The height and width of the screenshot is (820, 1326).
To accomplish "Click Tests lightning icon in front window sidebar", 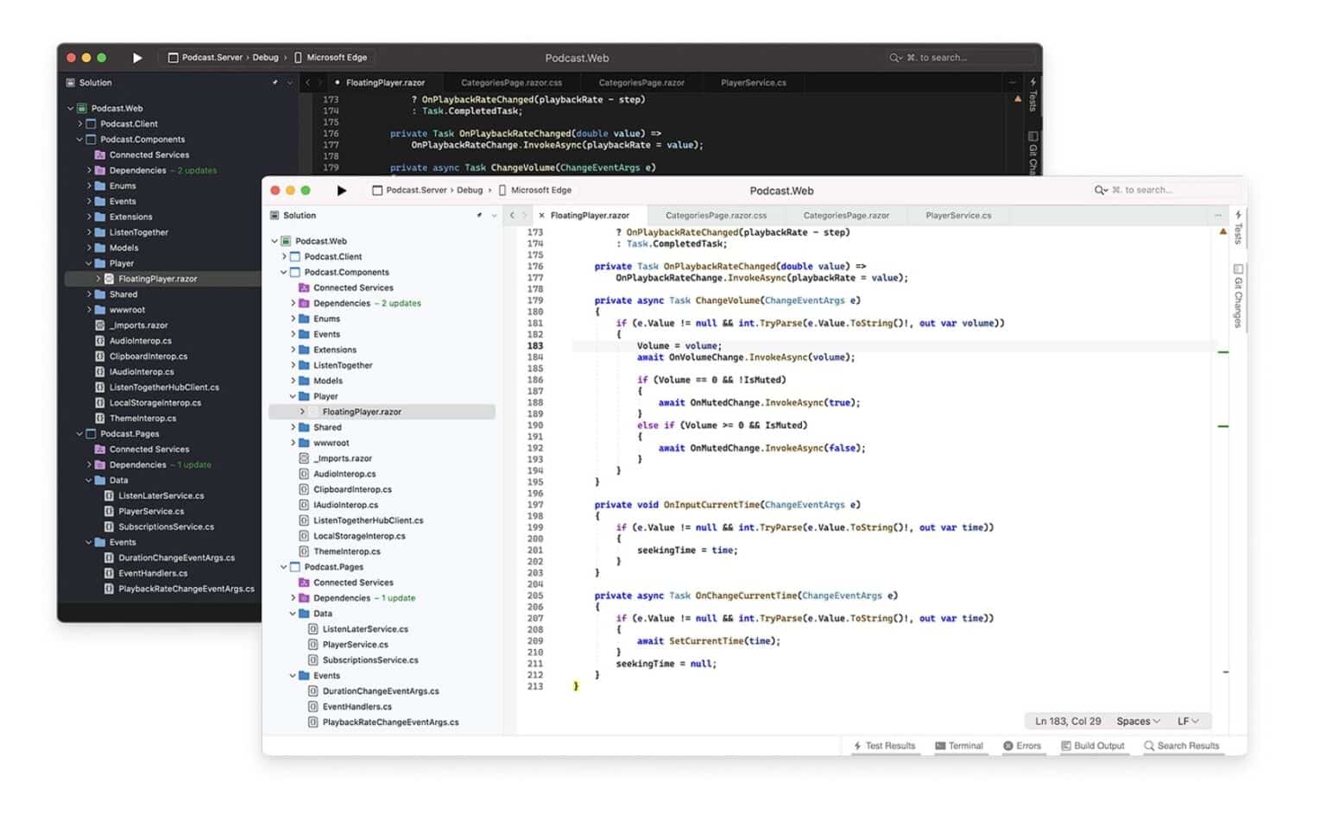I will pyautogui.click(x=1238, y=214).
